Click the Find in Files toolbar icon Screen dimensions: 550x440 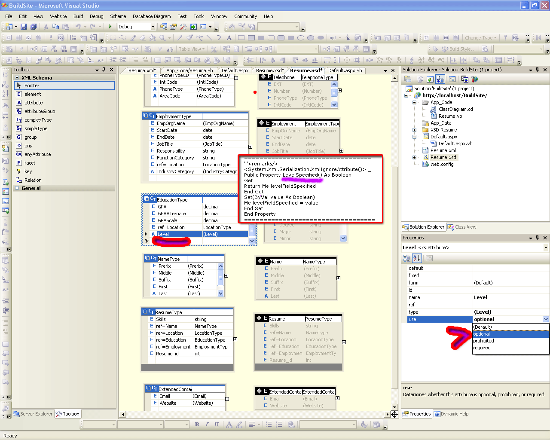coord(164,27)
